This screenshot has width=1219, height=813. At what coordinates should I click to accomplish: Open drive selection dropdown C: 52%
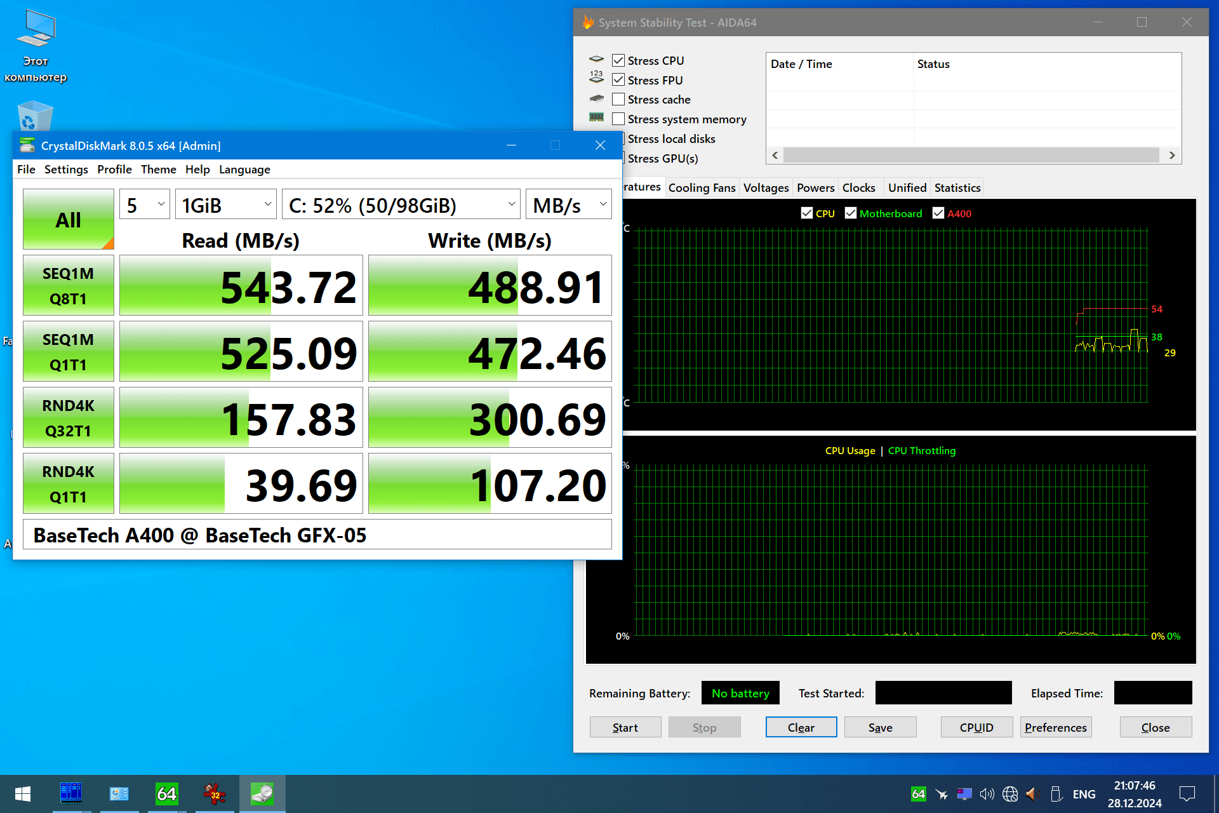pos(401,205)
